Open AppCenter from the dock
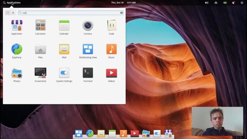Viewport: 247px width, 139px height. tap(168, 133)
